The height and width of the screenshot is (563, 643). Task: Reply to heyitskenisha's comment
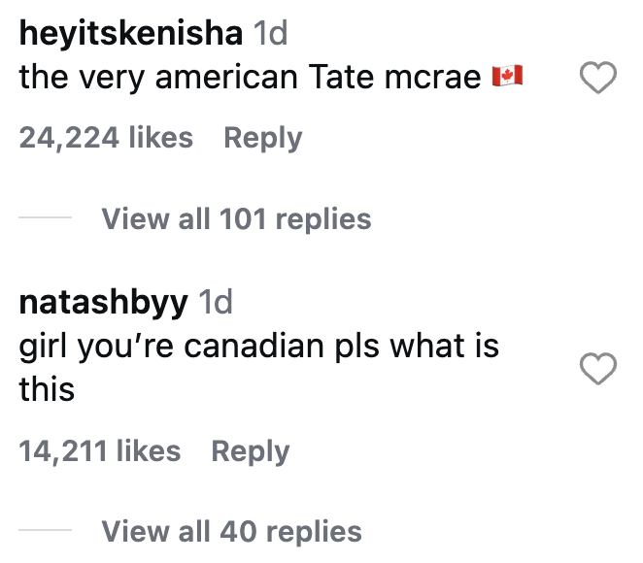click(x=262, y=138)
